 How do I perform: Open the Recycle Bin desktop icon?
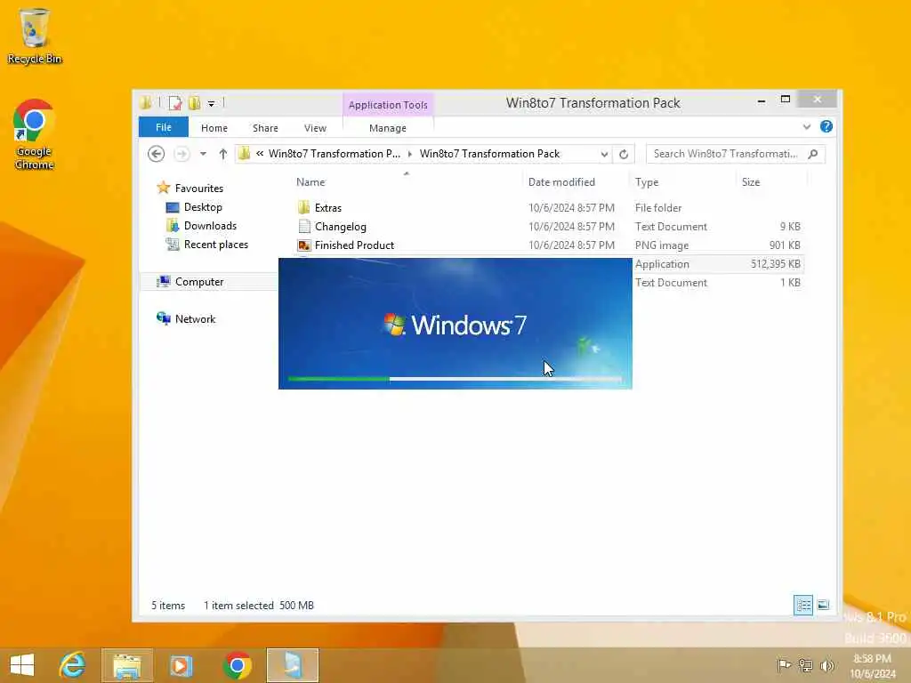tap(34, 36)
